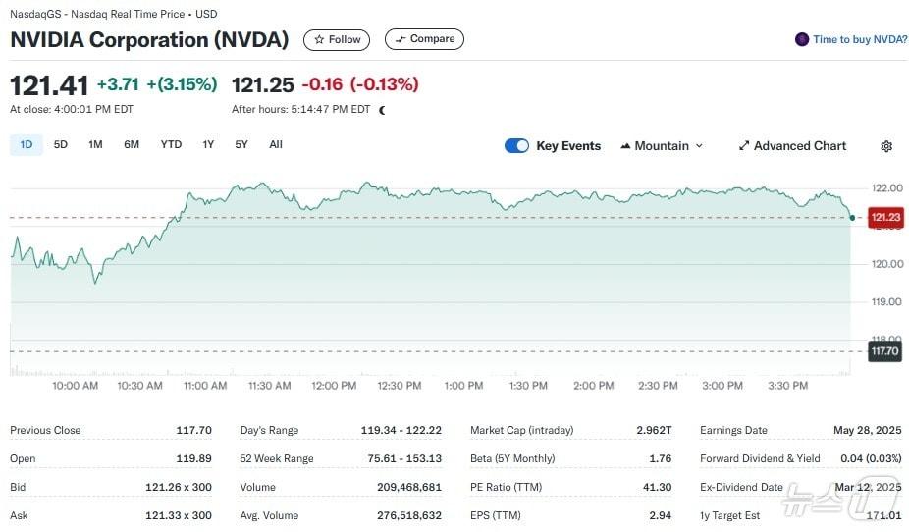
Task: Click the after-hours moon icon
Action: point(382,110)
